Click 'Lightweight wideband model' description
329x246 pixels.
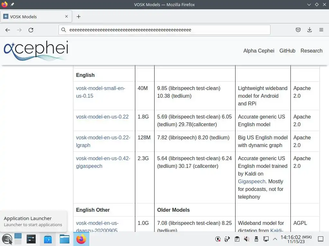[262, 96]
